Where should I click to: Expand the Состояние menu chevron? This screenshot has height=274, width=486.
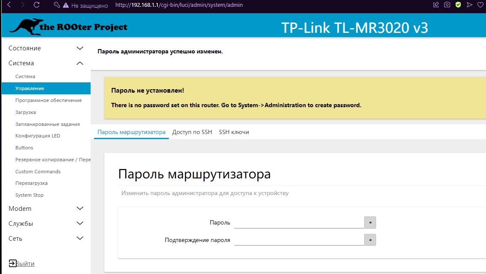[x=80, y=48]
